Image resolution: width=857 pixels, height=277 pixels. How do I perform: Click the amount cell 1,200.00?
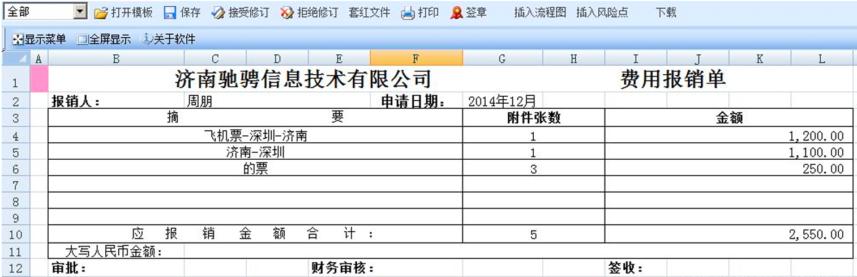tap(729, 136)
